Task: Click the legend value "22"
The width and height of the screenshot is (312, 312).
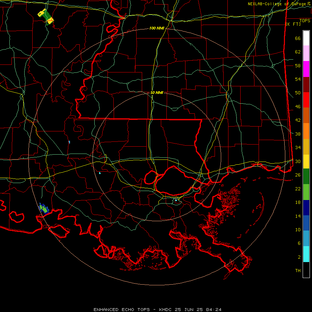Action: coord(298,189)
